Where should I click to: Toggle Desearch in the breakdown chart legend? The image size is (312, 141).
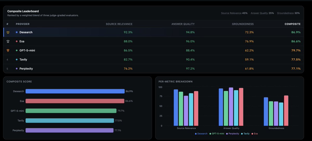[201, 134]
